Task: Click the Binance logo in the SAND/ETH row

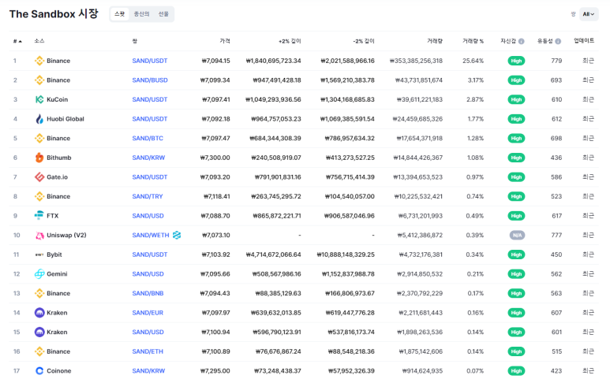Action: click(39, 351)
